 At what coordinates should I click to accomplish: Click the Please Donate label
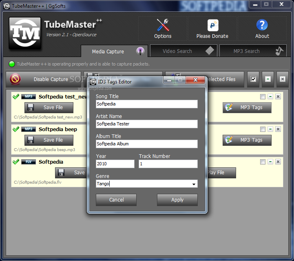point(212,36)
